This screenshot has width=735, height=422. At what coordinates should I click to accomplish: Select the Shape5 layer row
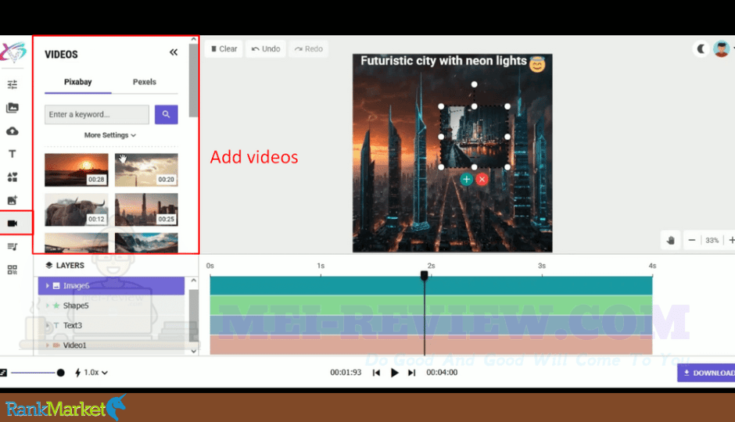[112, 306]
